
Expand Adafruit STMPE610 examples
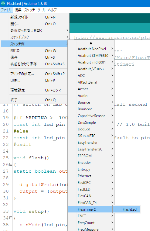[x=91, y=56]
